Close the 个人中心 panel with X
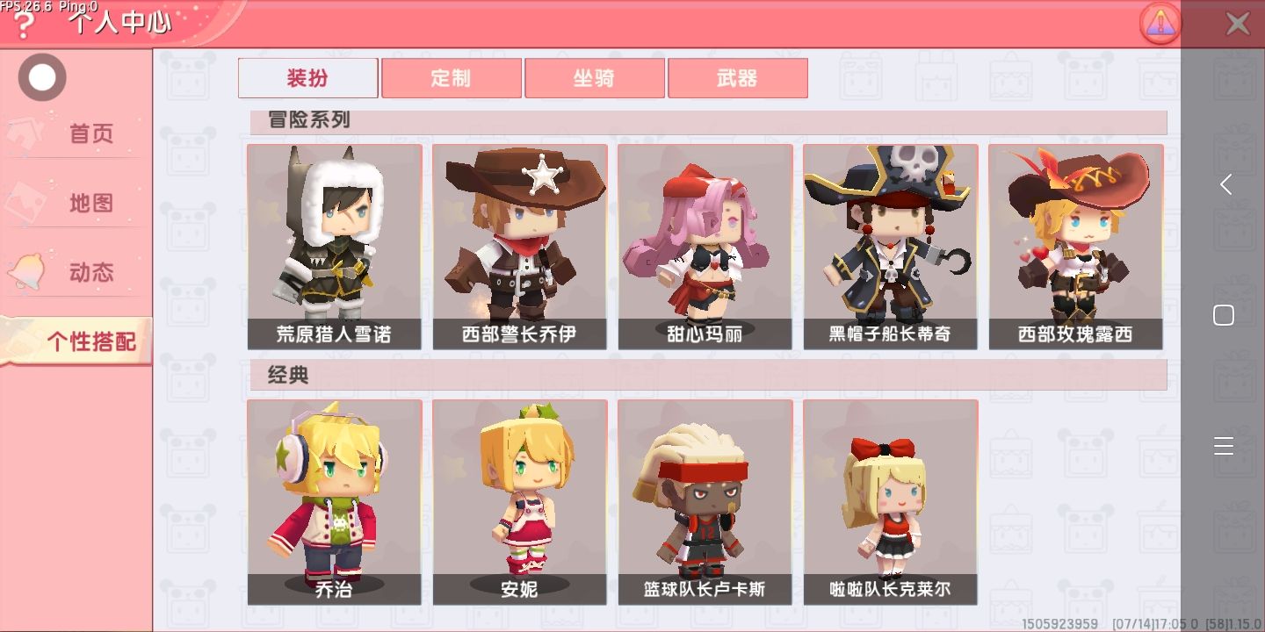Viewport: 1265px width, 632px height. [1238, 24]
